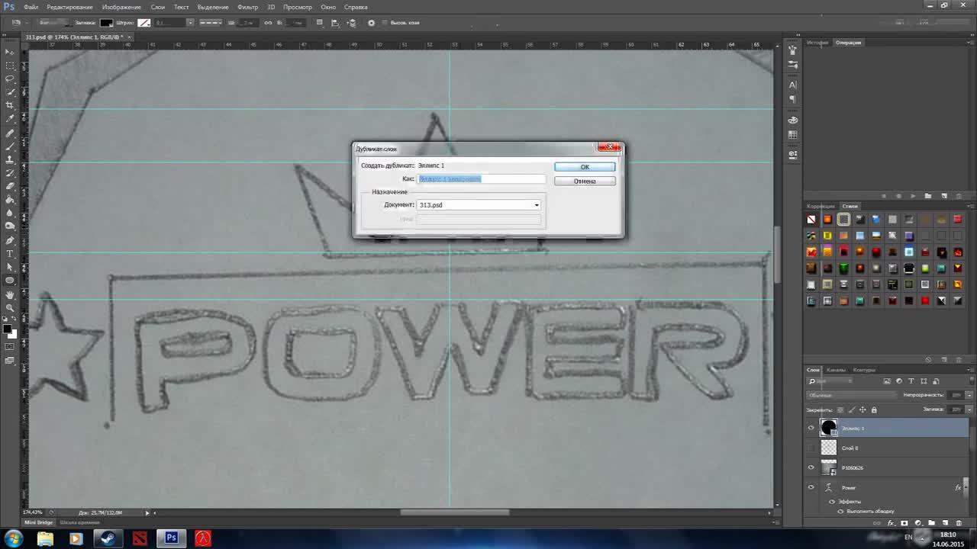Open the Фильтр menu

(248, 7)
